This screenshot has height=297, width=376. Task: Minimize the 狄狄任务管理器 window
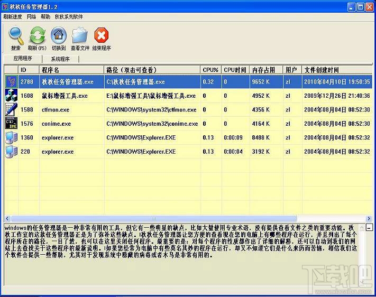coord(351,7)
